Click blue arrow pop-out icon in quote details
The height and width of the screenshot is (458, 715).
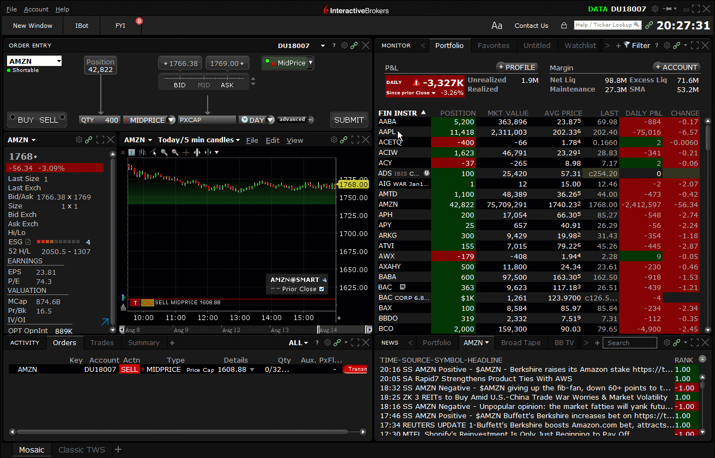[105, 322]
